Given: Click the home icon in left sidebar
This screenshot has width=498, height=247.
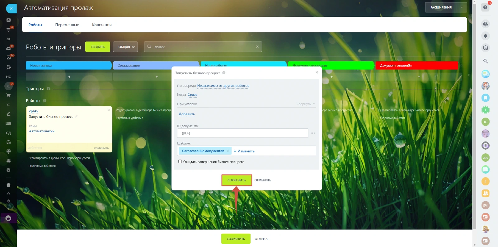Looking at the screenshot, I should 8,20.
